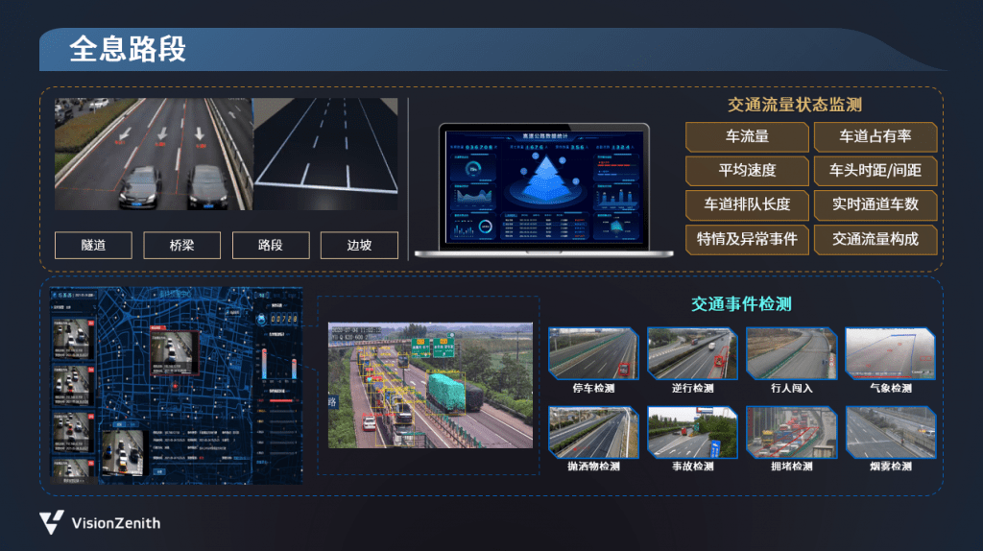This screenshot has height=551, width=983.
Task: Open the 停车检测 thumbnail
Action: pyautogui.click(x=592, y=353)
